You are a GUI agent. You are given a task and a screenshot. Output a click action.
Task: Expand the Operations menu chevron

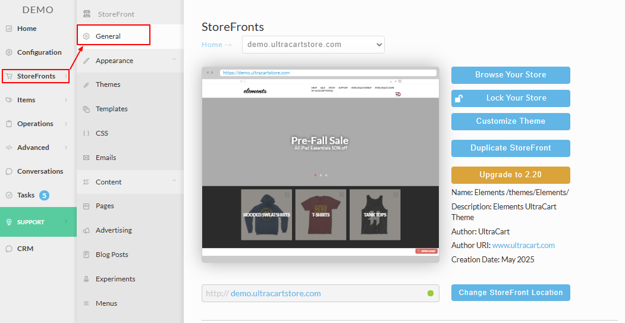[x=66, y=124]
